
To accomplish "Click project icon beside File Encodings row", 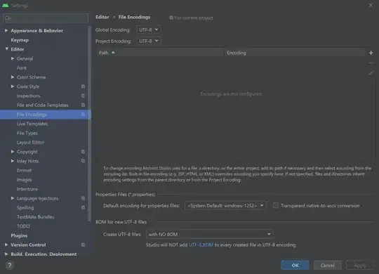I will coord(83,115).
